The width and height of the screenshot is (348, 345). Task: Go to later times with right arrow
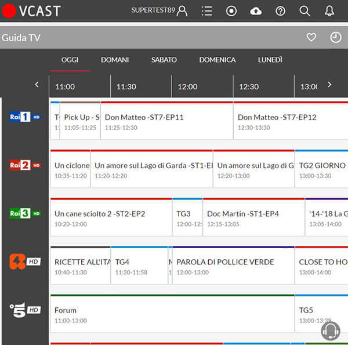329,84
